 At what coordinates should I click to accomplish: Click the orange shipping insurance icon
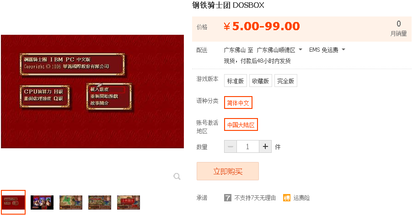(x=287, y=198)
